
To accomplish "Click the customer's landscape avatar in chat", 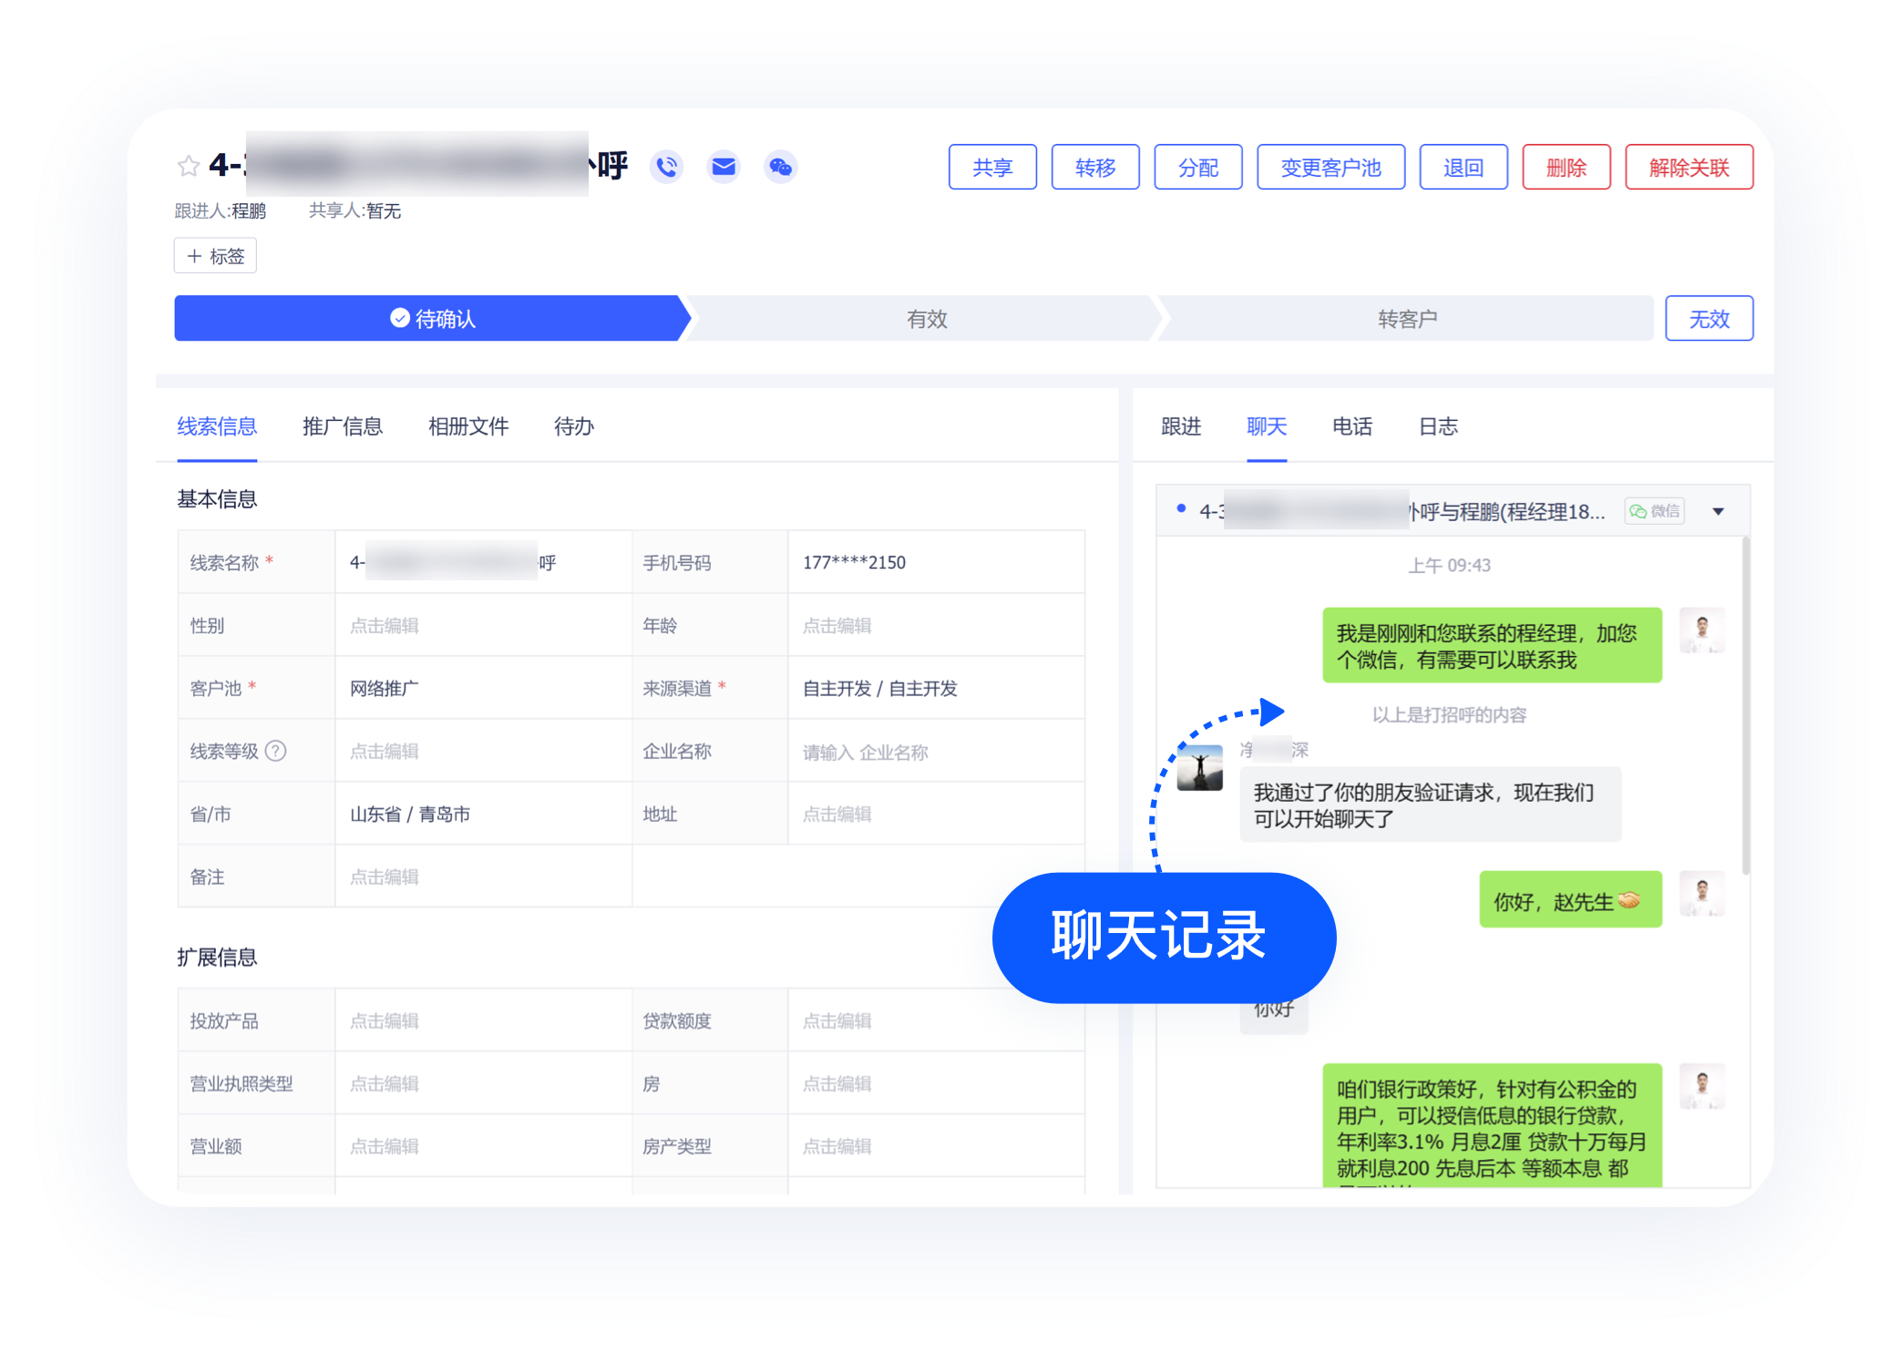I will 1199,767.
